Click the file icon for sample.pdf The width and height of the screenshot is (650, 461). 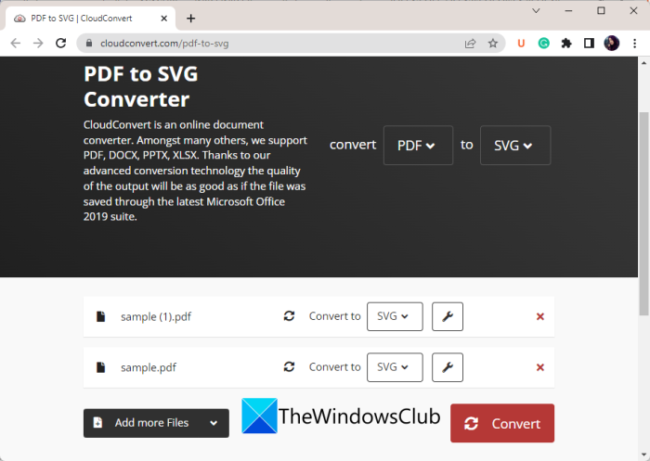point(100,367)
